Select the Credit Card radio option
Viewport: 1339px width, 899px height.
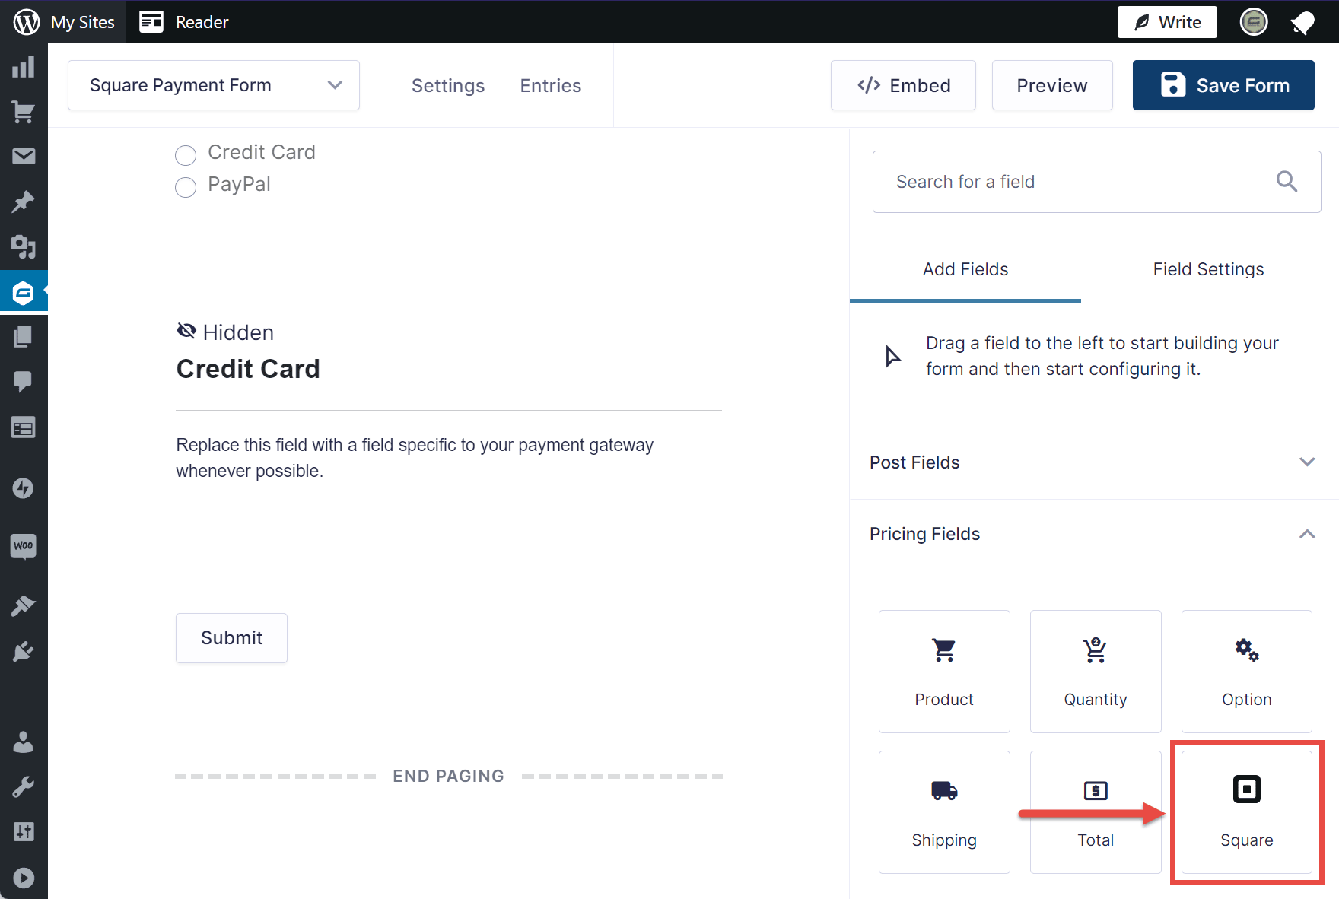[x=186, y=155]
